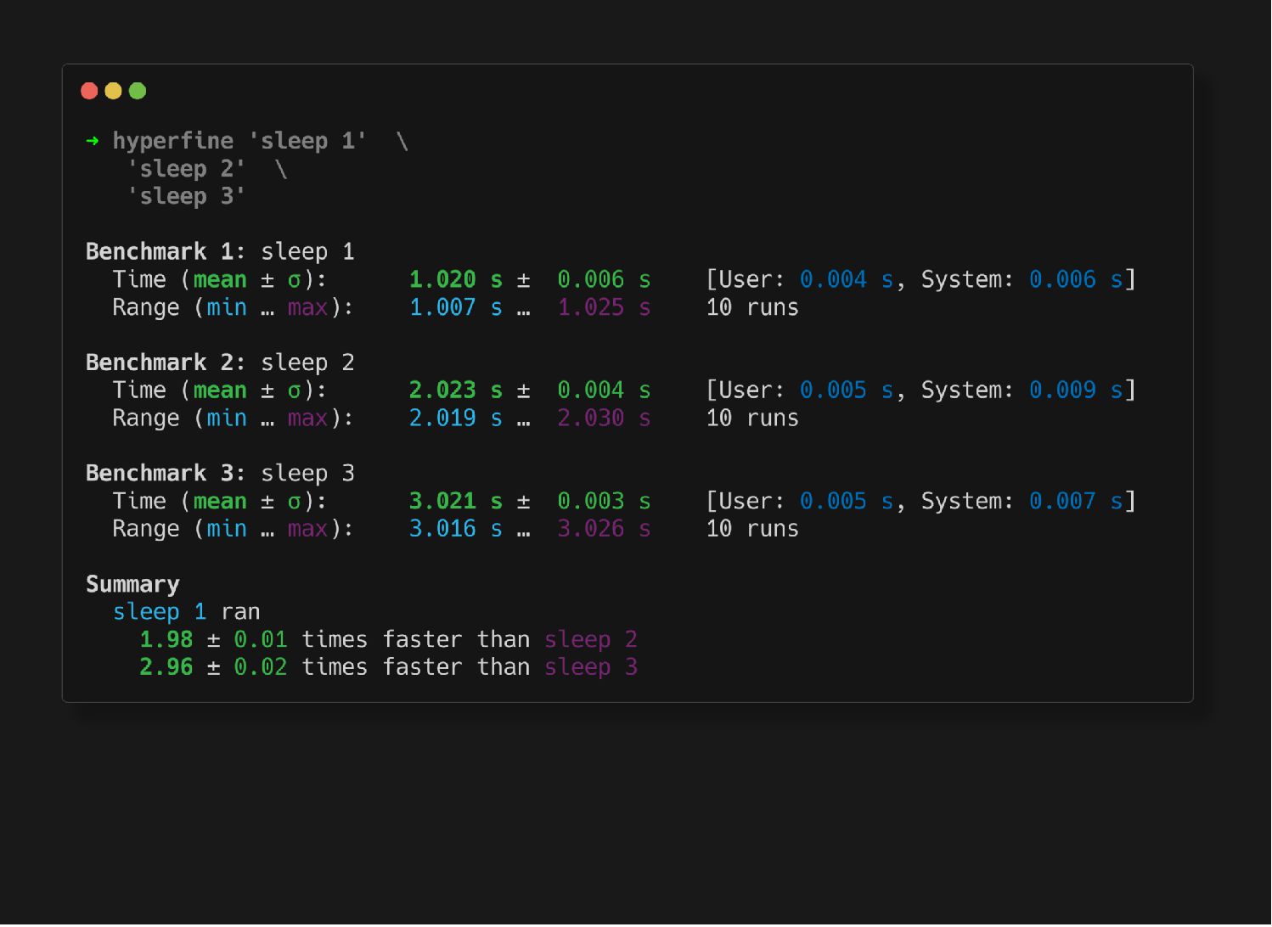The height and width of the screenshot is (927, 1272).
Task: Click the System time 0.009 s
Action: (x=1076, y=390)
